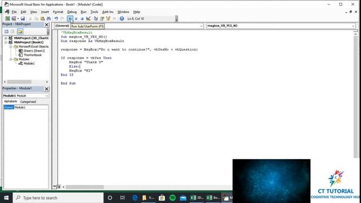Collapse the Modules folder node

(11, 59)
